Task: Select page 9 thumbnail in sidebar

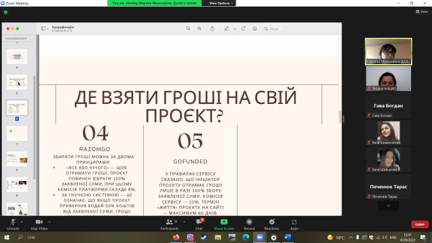Action: (x=17, y=184)
